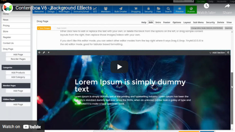The image size is (235, 132).
Task: Open the Search magnifier icon
Action: pos(168,8)
